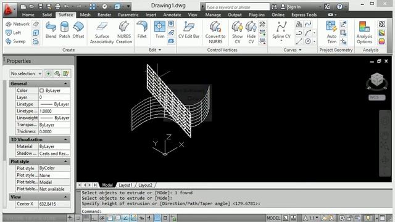The width and height of the screenshot is (395, 222).
Task: Open the Spline CV dropdown arrow
Action: click(281, 41)
